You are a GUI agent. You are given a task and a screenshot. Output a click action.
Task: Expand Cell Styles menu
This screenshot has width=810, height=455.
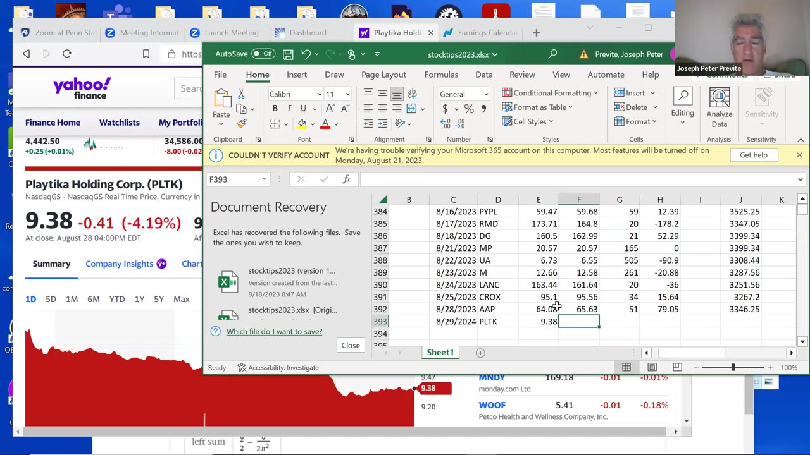(x=527, y=122)
